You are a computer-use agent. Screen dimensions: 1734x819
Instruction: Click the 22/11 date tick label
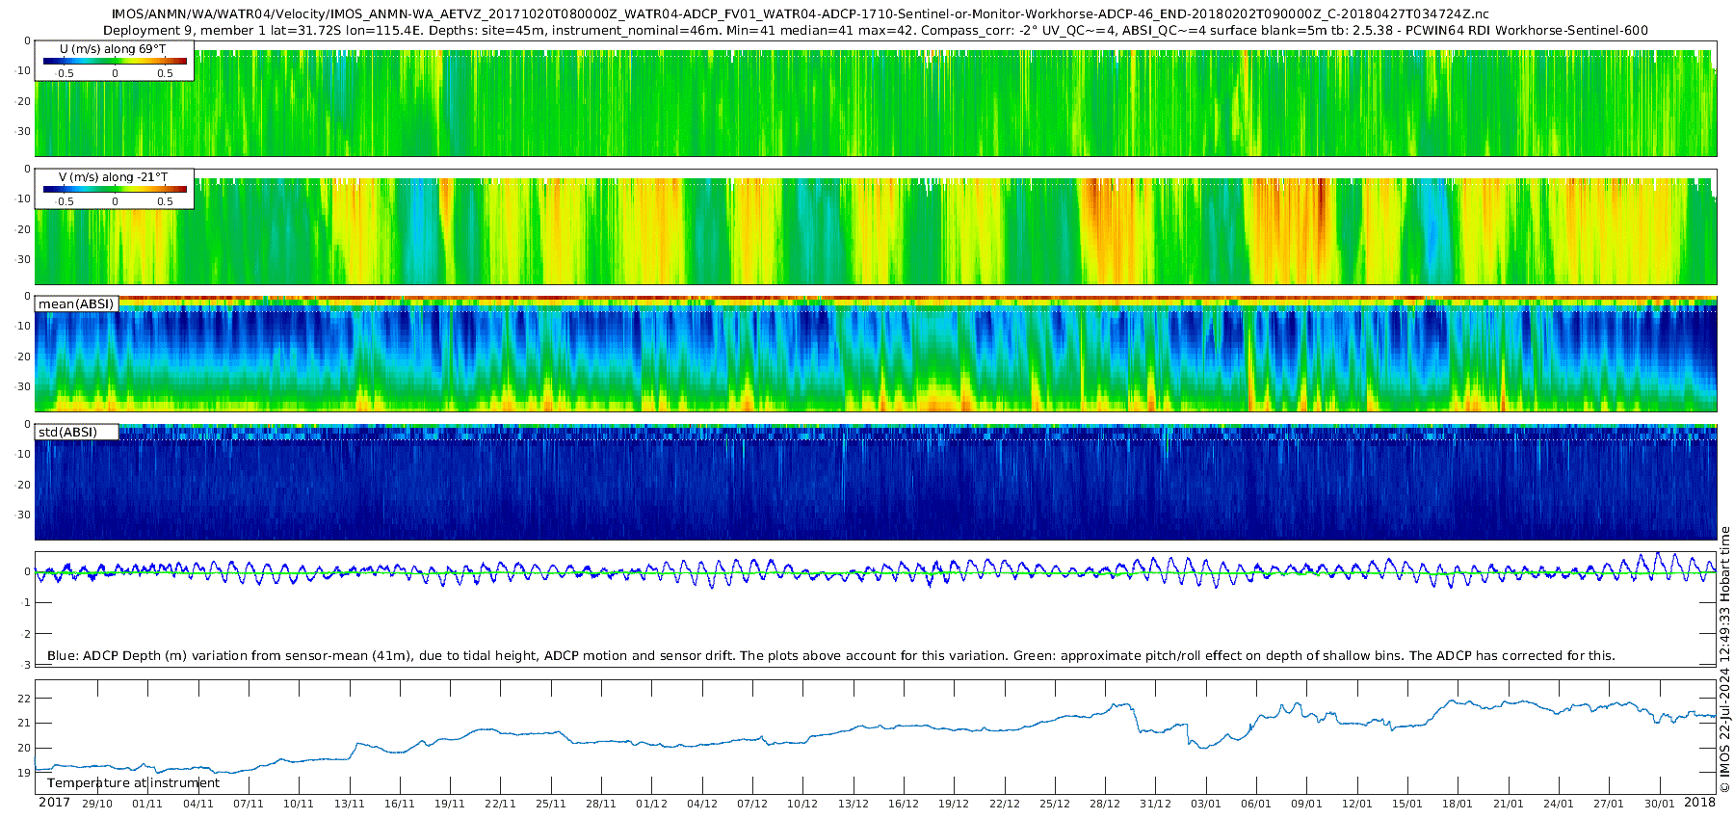pyautogui.click(x=500, y=804)
